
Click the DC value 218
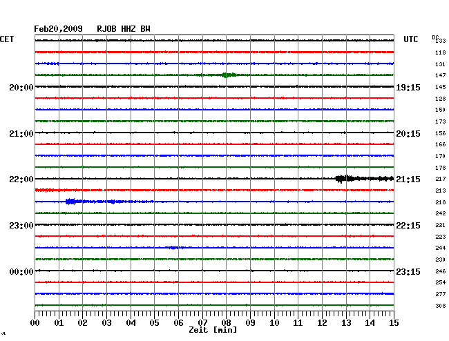point(441,202)
